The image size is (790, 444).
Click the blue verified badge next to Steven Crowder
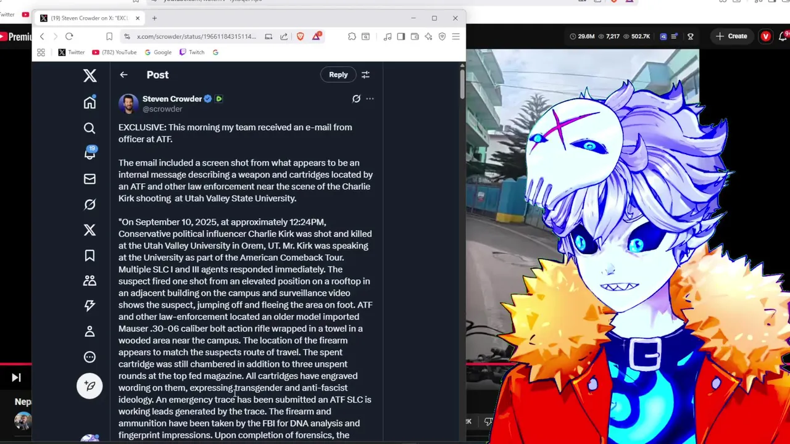click(208, 99)
